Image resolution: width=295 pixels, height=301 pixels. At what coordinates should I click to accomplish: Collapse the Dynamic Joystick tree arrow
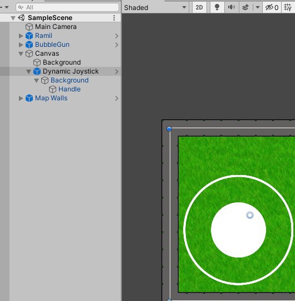(x=28, y=71)
